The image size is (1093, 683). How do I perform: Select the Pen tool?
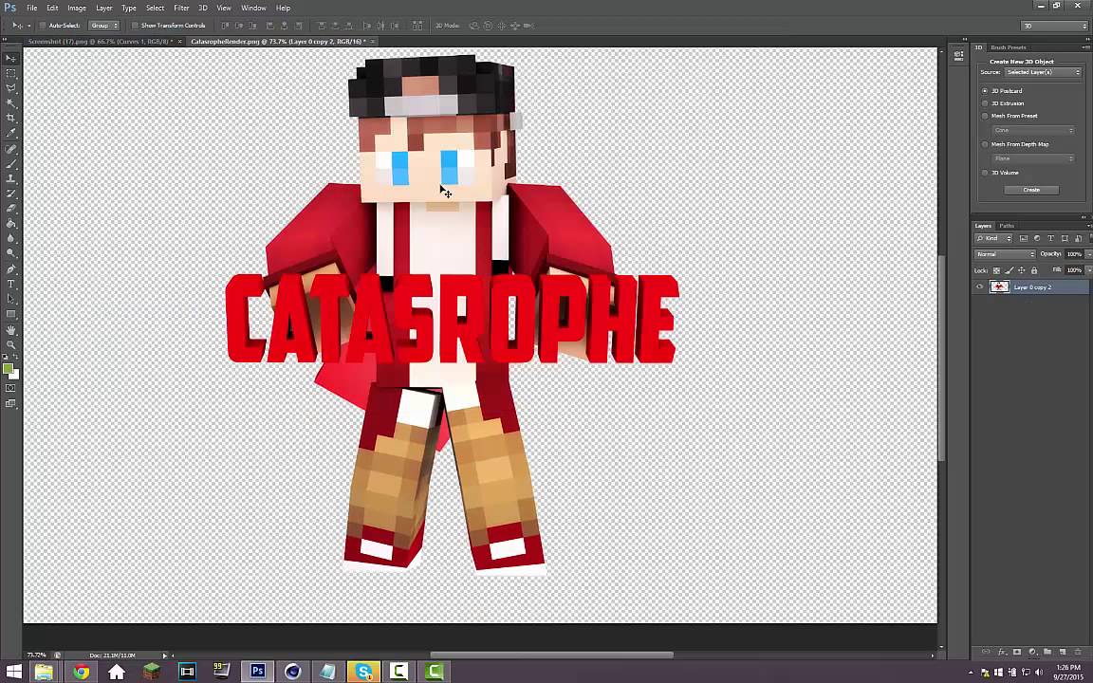11,269
